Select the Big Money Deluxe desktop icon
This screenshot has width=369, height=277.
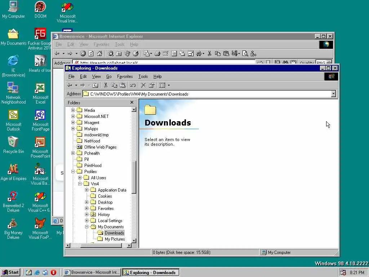click(13, 229)
